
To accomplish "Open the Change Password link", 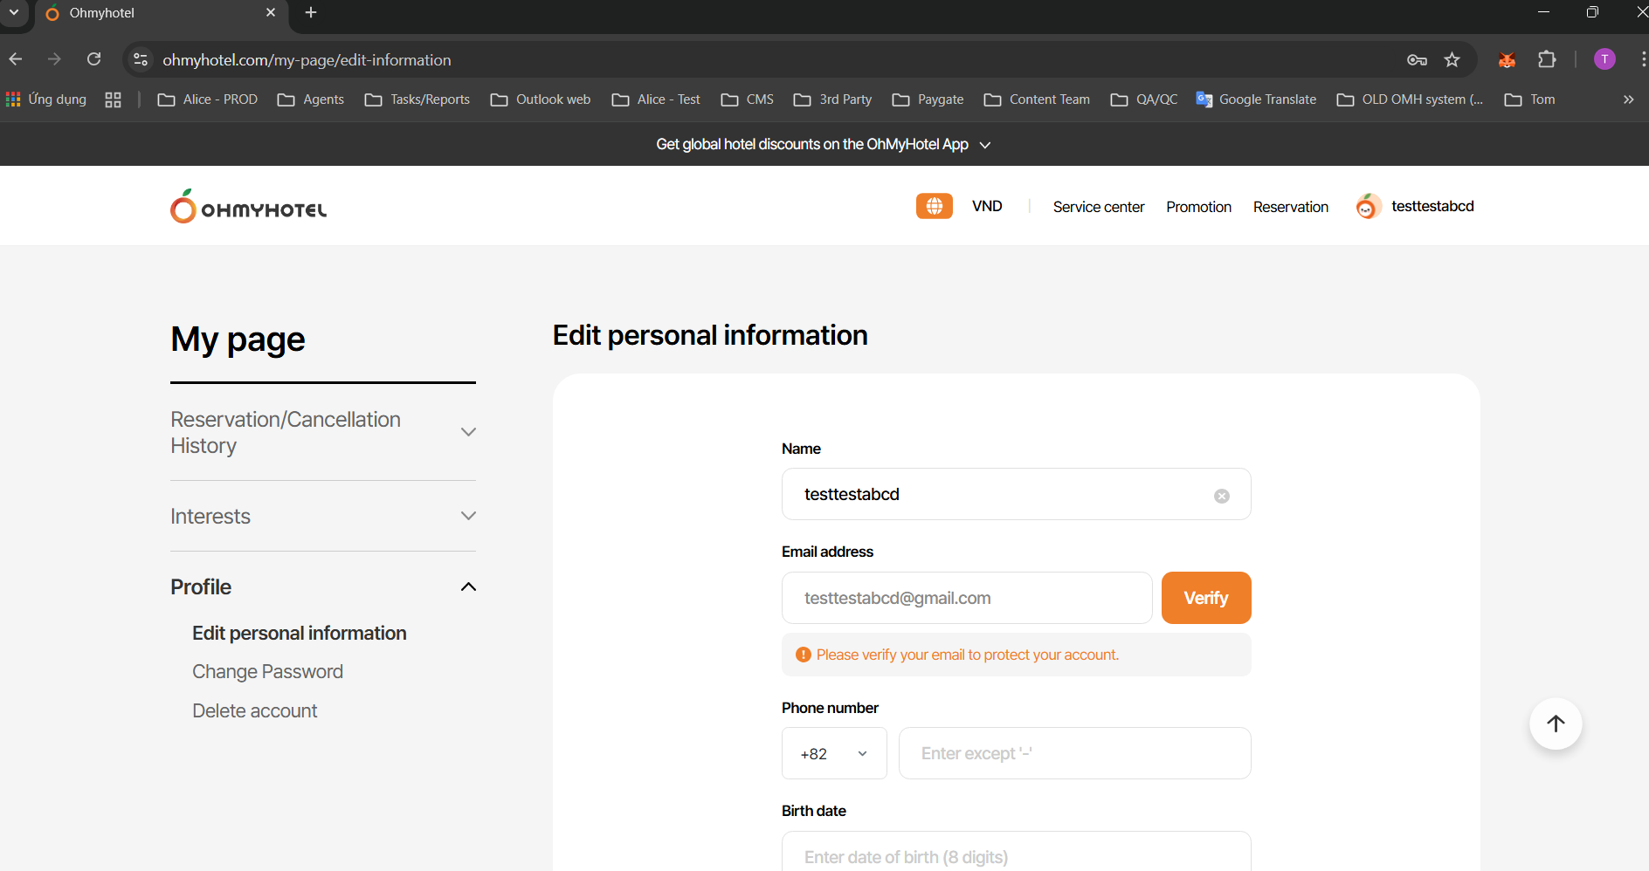I will [x=267, y=671].
